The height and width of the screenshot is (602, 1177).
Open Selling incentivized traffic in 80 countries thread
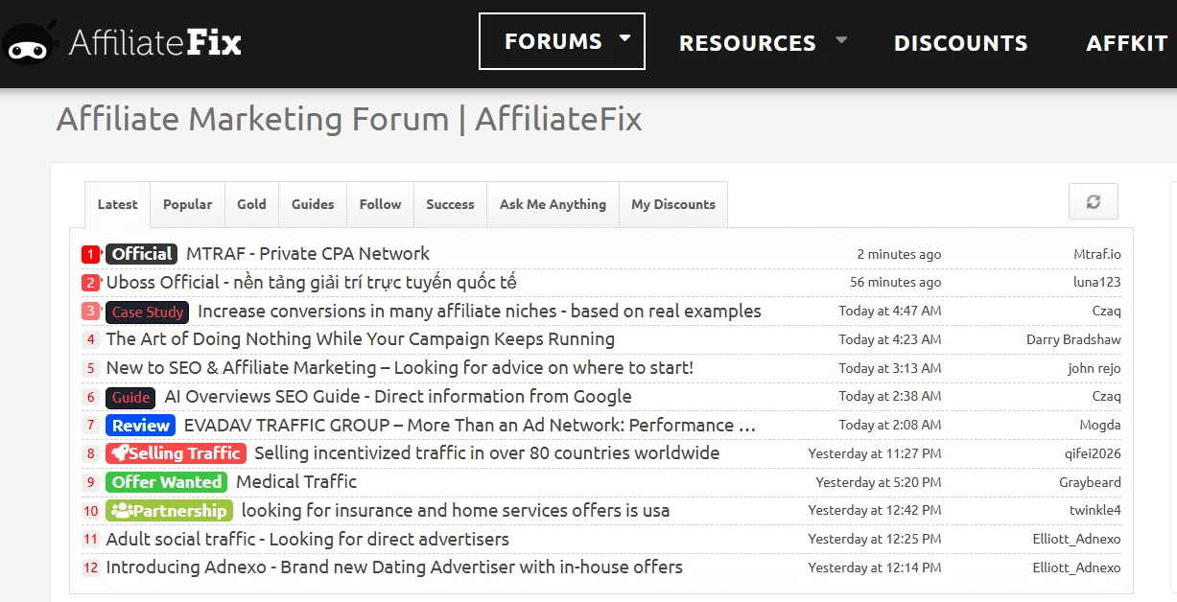click(x=487, y=452)
